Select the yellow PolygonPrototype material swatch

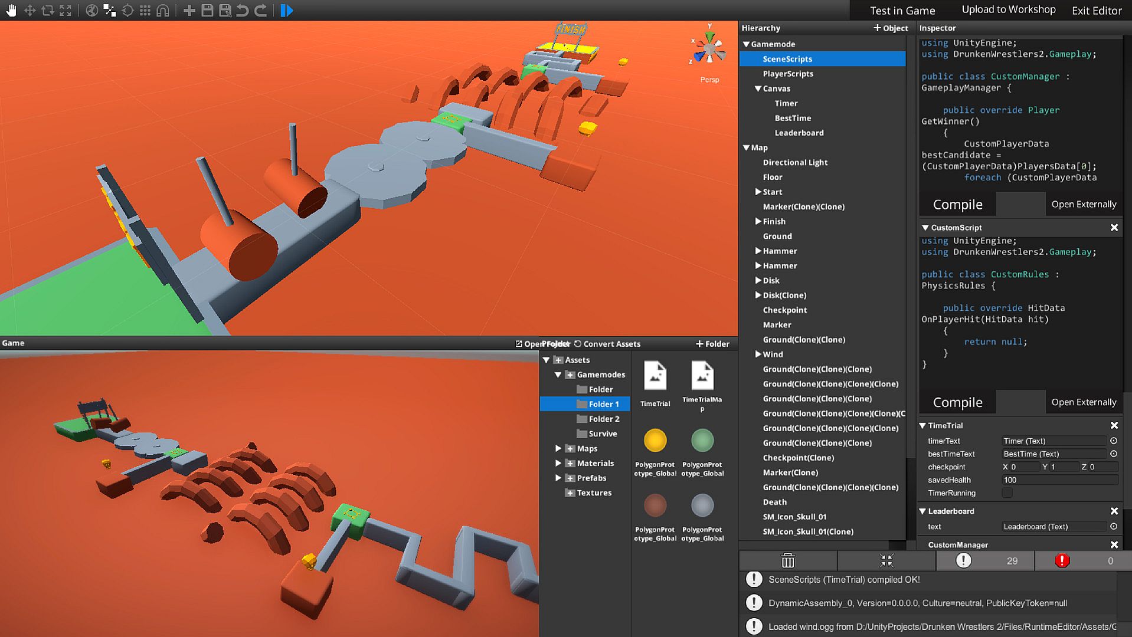[655, 441]
